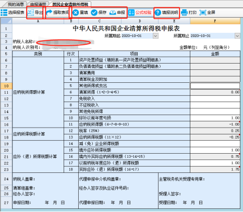Select column F header

(215, 21)
